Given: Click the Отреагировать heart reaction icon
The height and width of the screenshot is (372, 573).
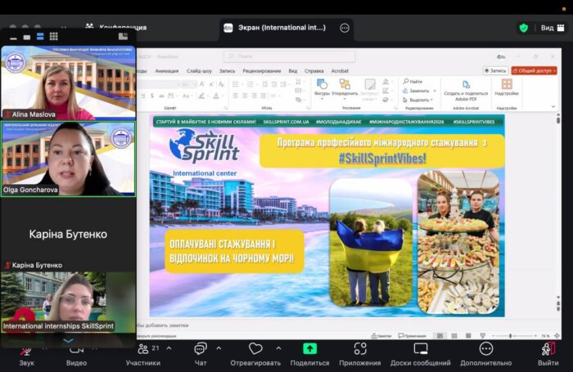Looking at the screenshot, I should click(x=255, y=350).
